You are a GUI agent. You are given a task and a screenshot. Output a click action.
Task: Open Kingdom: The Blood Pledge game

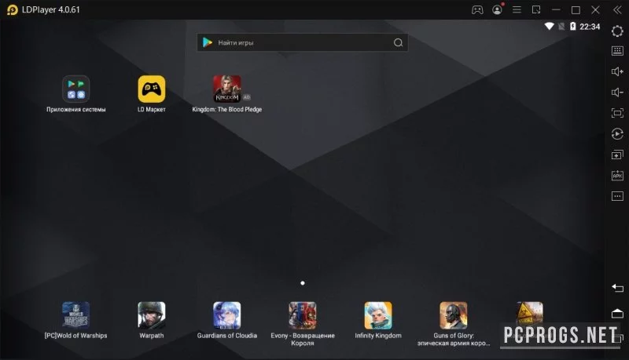coord(227,89)
